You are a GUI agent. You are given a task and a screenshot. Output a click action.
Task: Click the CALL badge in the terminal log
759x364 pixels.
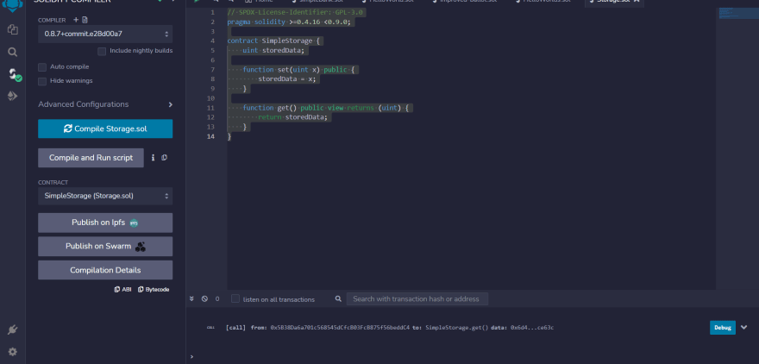pyautogui.click(x=210, y=328)
